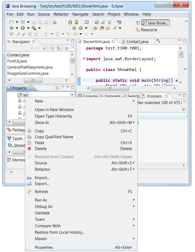Screen dimensions: 195x252
Task: Click the Import icon in context menu
Action: click(29, 178)
